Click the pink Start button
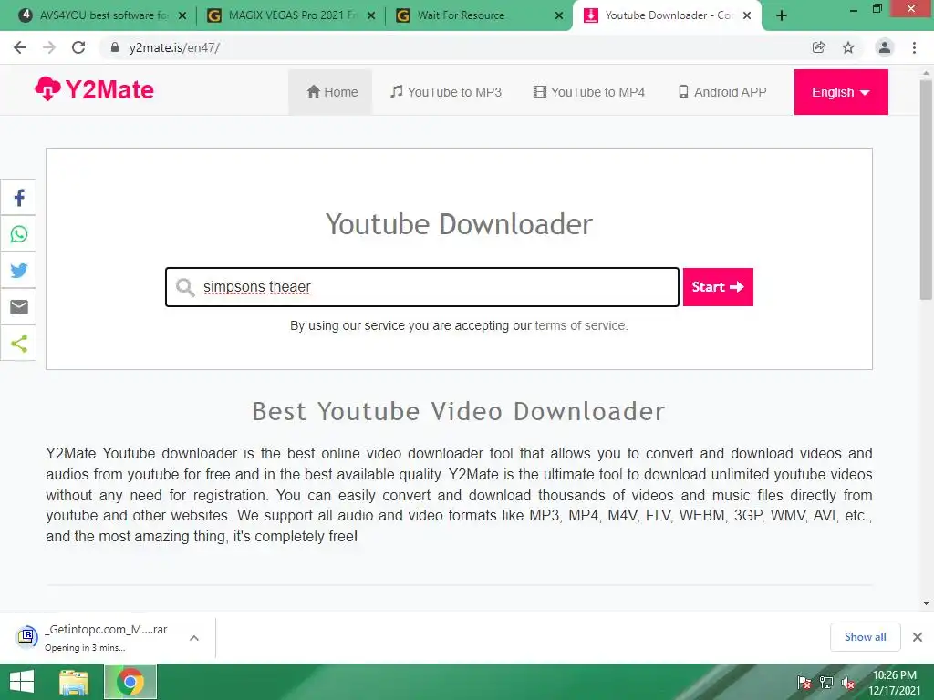This screenshot has width=934, height=700. (x=718, y=287)
